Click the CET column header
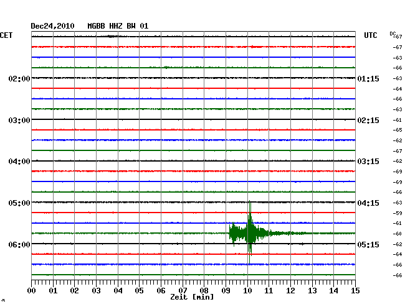405x307 pixels. click(6, 35)
